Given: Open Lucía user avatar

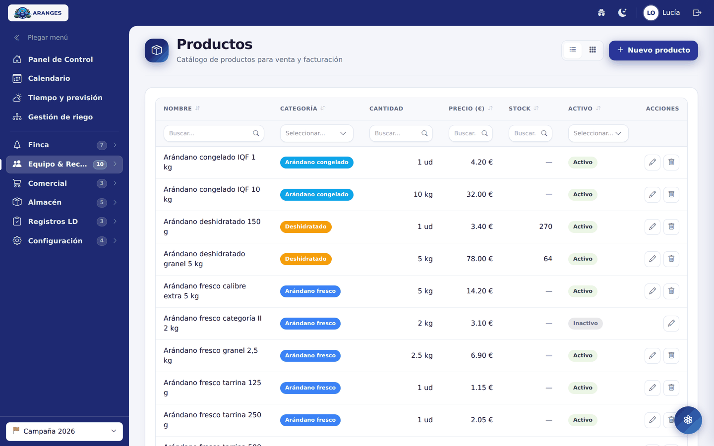Looking at the screenshot, I should (x=651, y=13).
